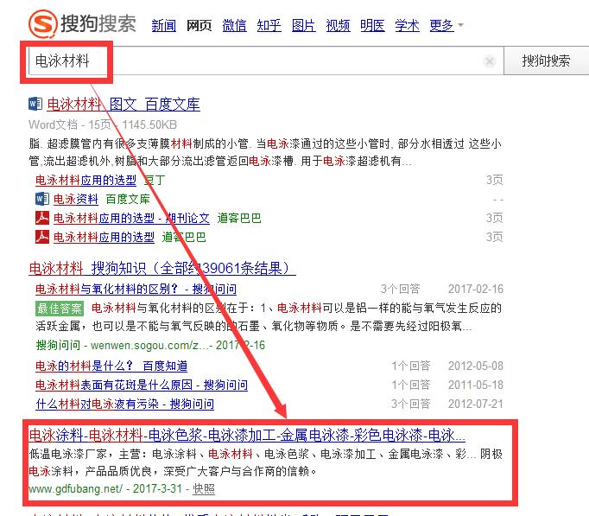This screenshot has height=516, width=589.
Task: Open the 快照 cached page link
Action: coord(204,489)
